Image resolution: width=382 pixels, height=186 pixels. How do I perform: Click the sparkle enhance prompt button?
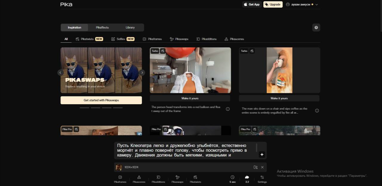click(x=262, y=154)
